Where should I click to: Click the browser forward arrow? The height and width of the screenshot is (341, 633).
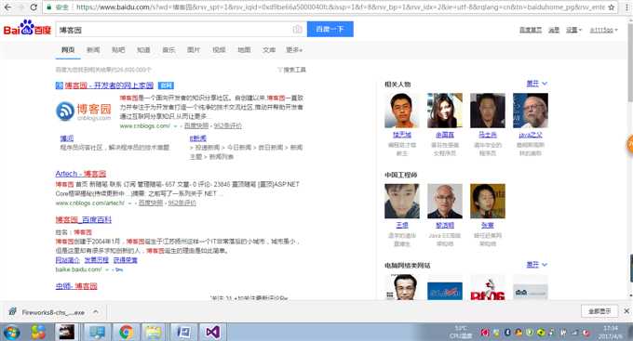[x=20, y=7]
